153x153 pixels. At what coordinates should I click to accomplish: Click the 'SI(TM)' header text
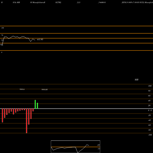(x=58, y=2)
